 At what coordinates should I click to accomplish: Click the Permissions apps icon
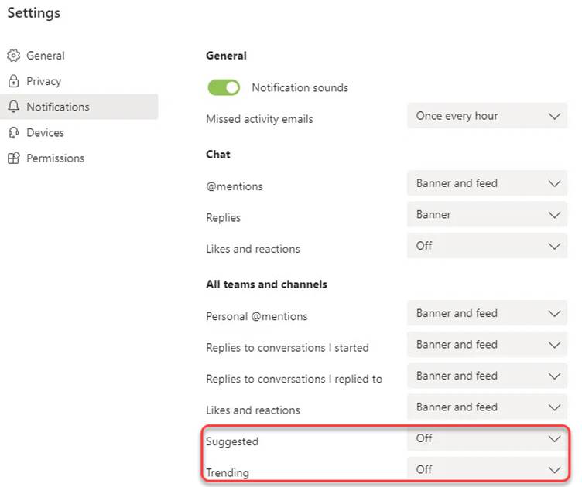tap(14, 158)
